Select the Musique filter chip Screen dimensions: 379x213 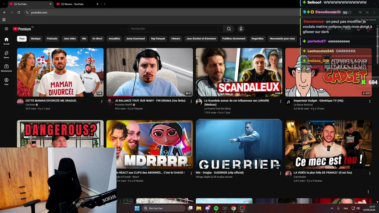[36, 38]
